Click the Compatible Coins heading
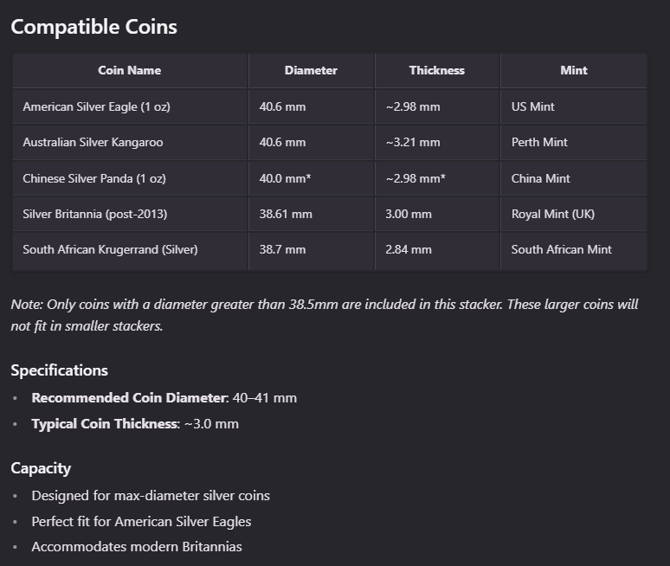Screen dimensions: 670x566 pyautogui.click(x=93, y=27)
